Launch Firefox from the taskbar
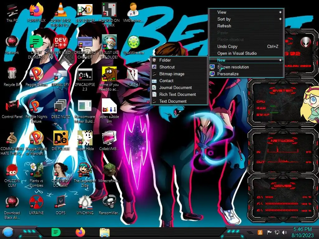This screenshot has width=319, height=239. (x=80, y=232)
